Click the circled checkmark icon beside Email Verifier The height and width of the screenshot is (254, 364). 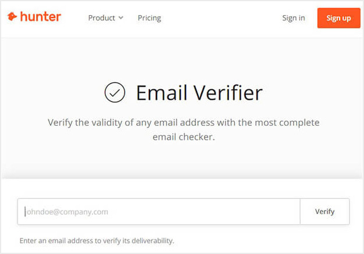coord(115,92)
